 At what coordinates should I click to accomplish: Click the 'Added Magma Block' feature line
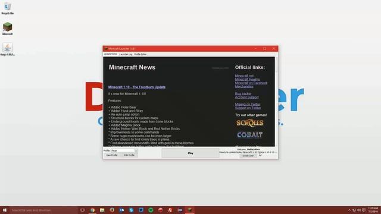tap(124, 125)
